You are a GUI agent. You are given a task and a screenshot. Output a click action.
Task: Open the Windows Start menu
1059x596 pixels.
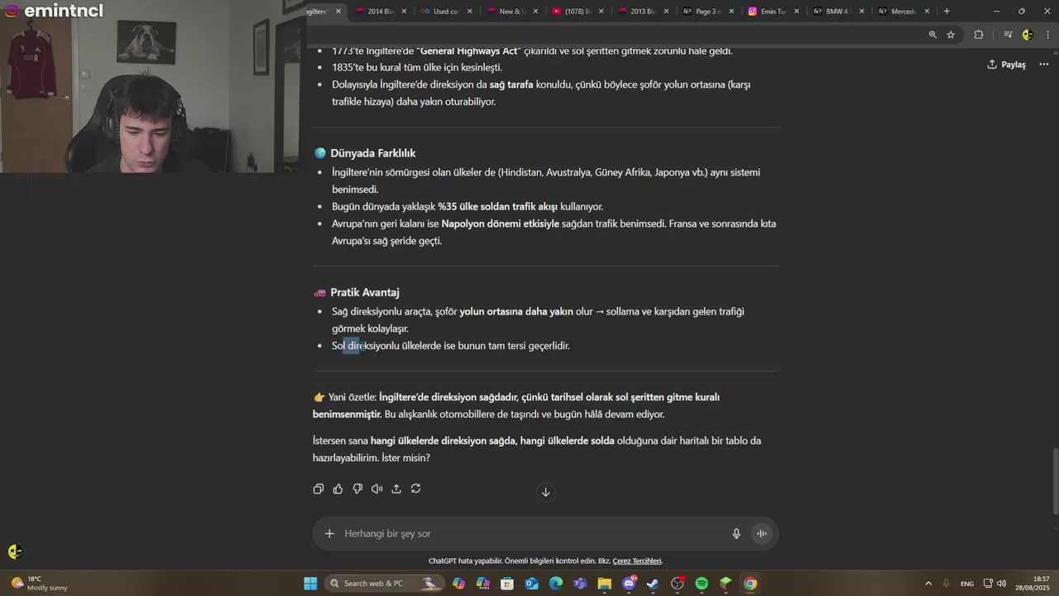click(x=310, y=584)
